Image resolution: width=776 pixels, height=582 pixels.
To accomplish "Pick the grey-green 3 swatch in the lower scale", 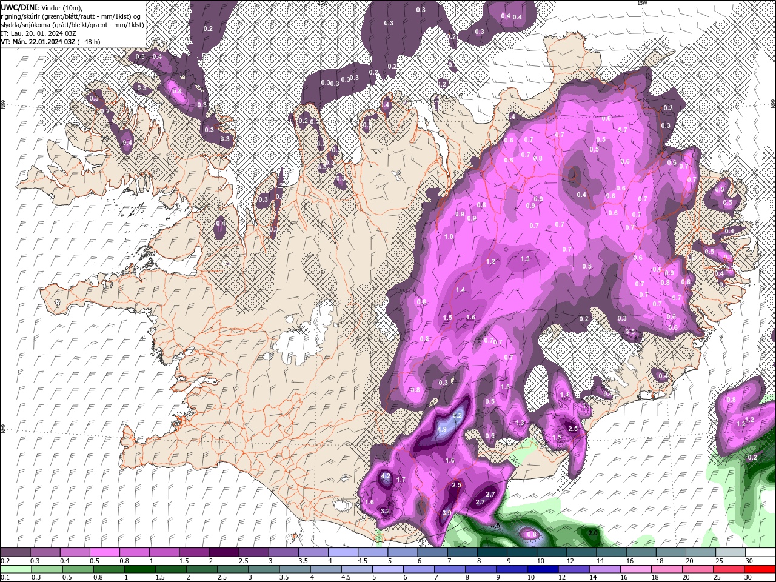I will (264, 569).
